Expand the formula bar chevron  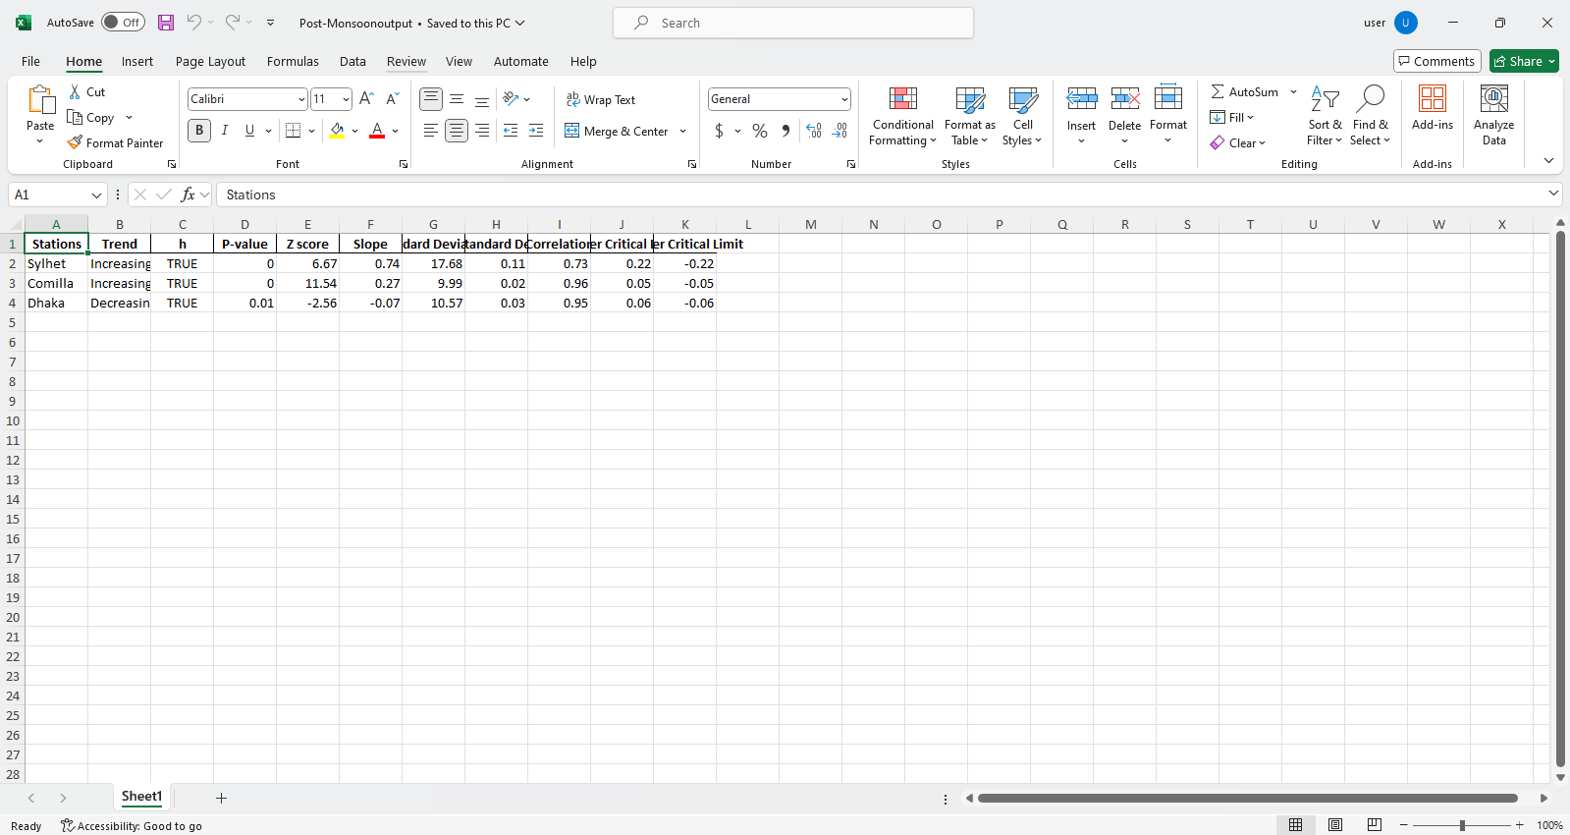1553,194
